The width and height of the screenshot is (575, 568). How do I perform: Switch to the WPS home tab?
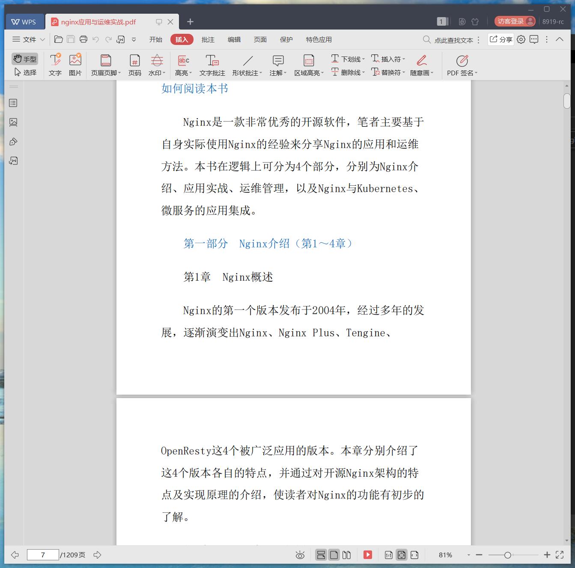(25, 22)
